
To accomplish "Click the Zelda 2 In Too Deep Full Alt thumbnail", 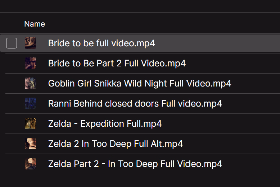I will click(30, 144).
